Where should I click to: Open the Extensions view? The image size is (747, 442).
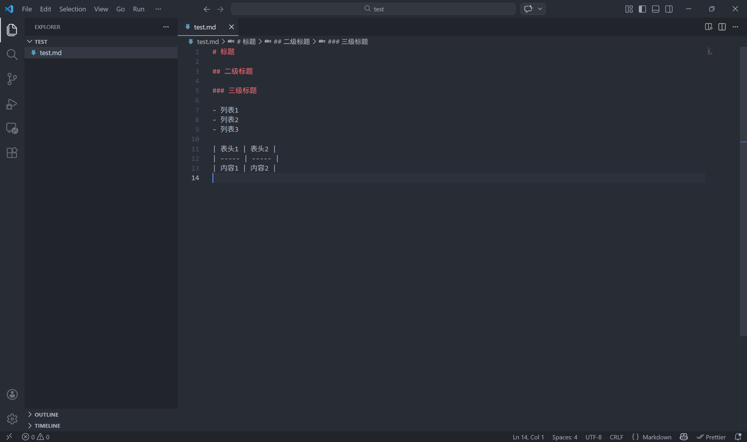(12, 152)
